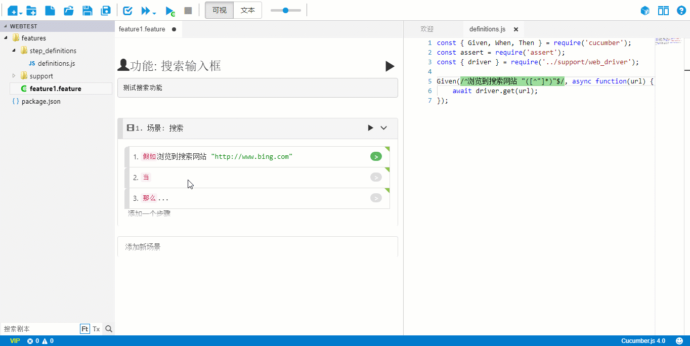Screen dimensions: 690x346
Task: Click the magnifier icon beside the script search
Action: (x=108, y=329)
